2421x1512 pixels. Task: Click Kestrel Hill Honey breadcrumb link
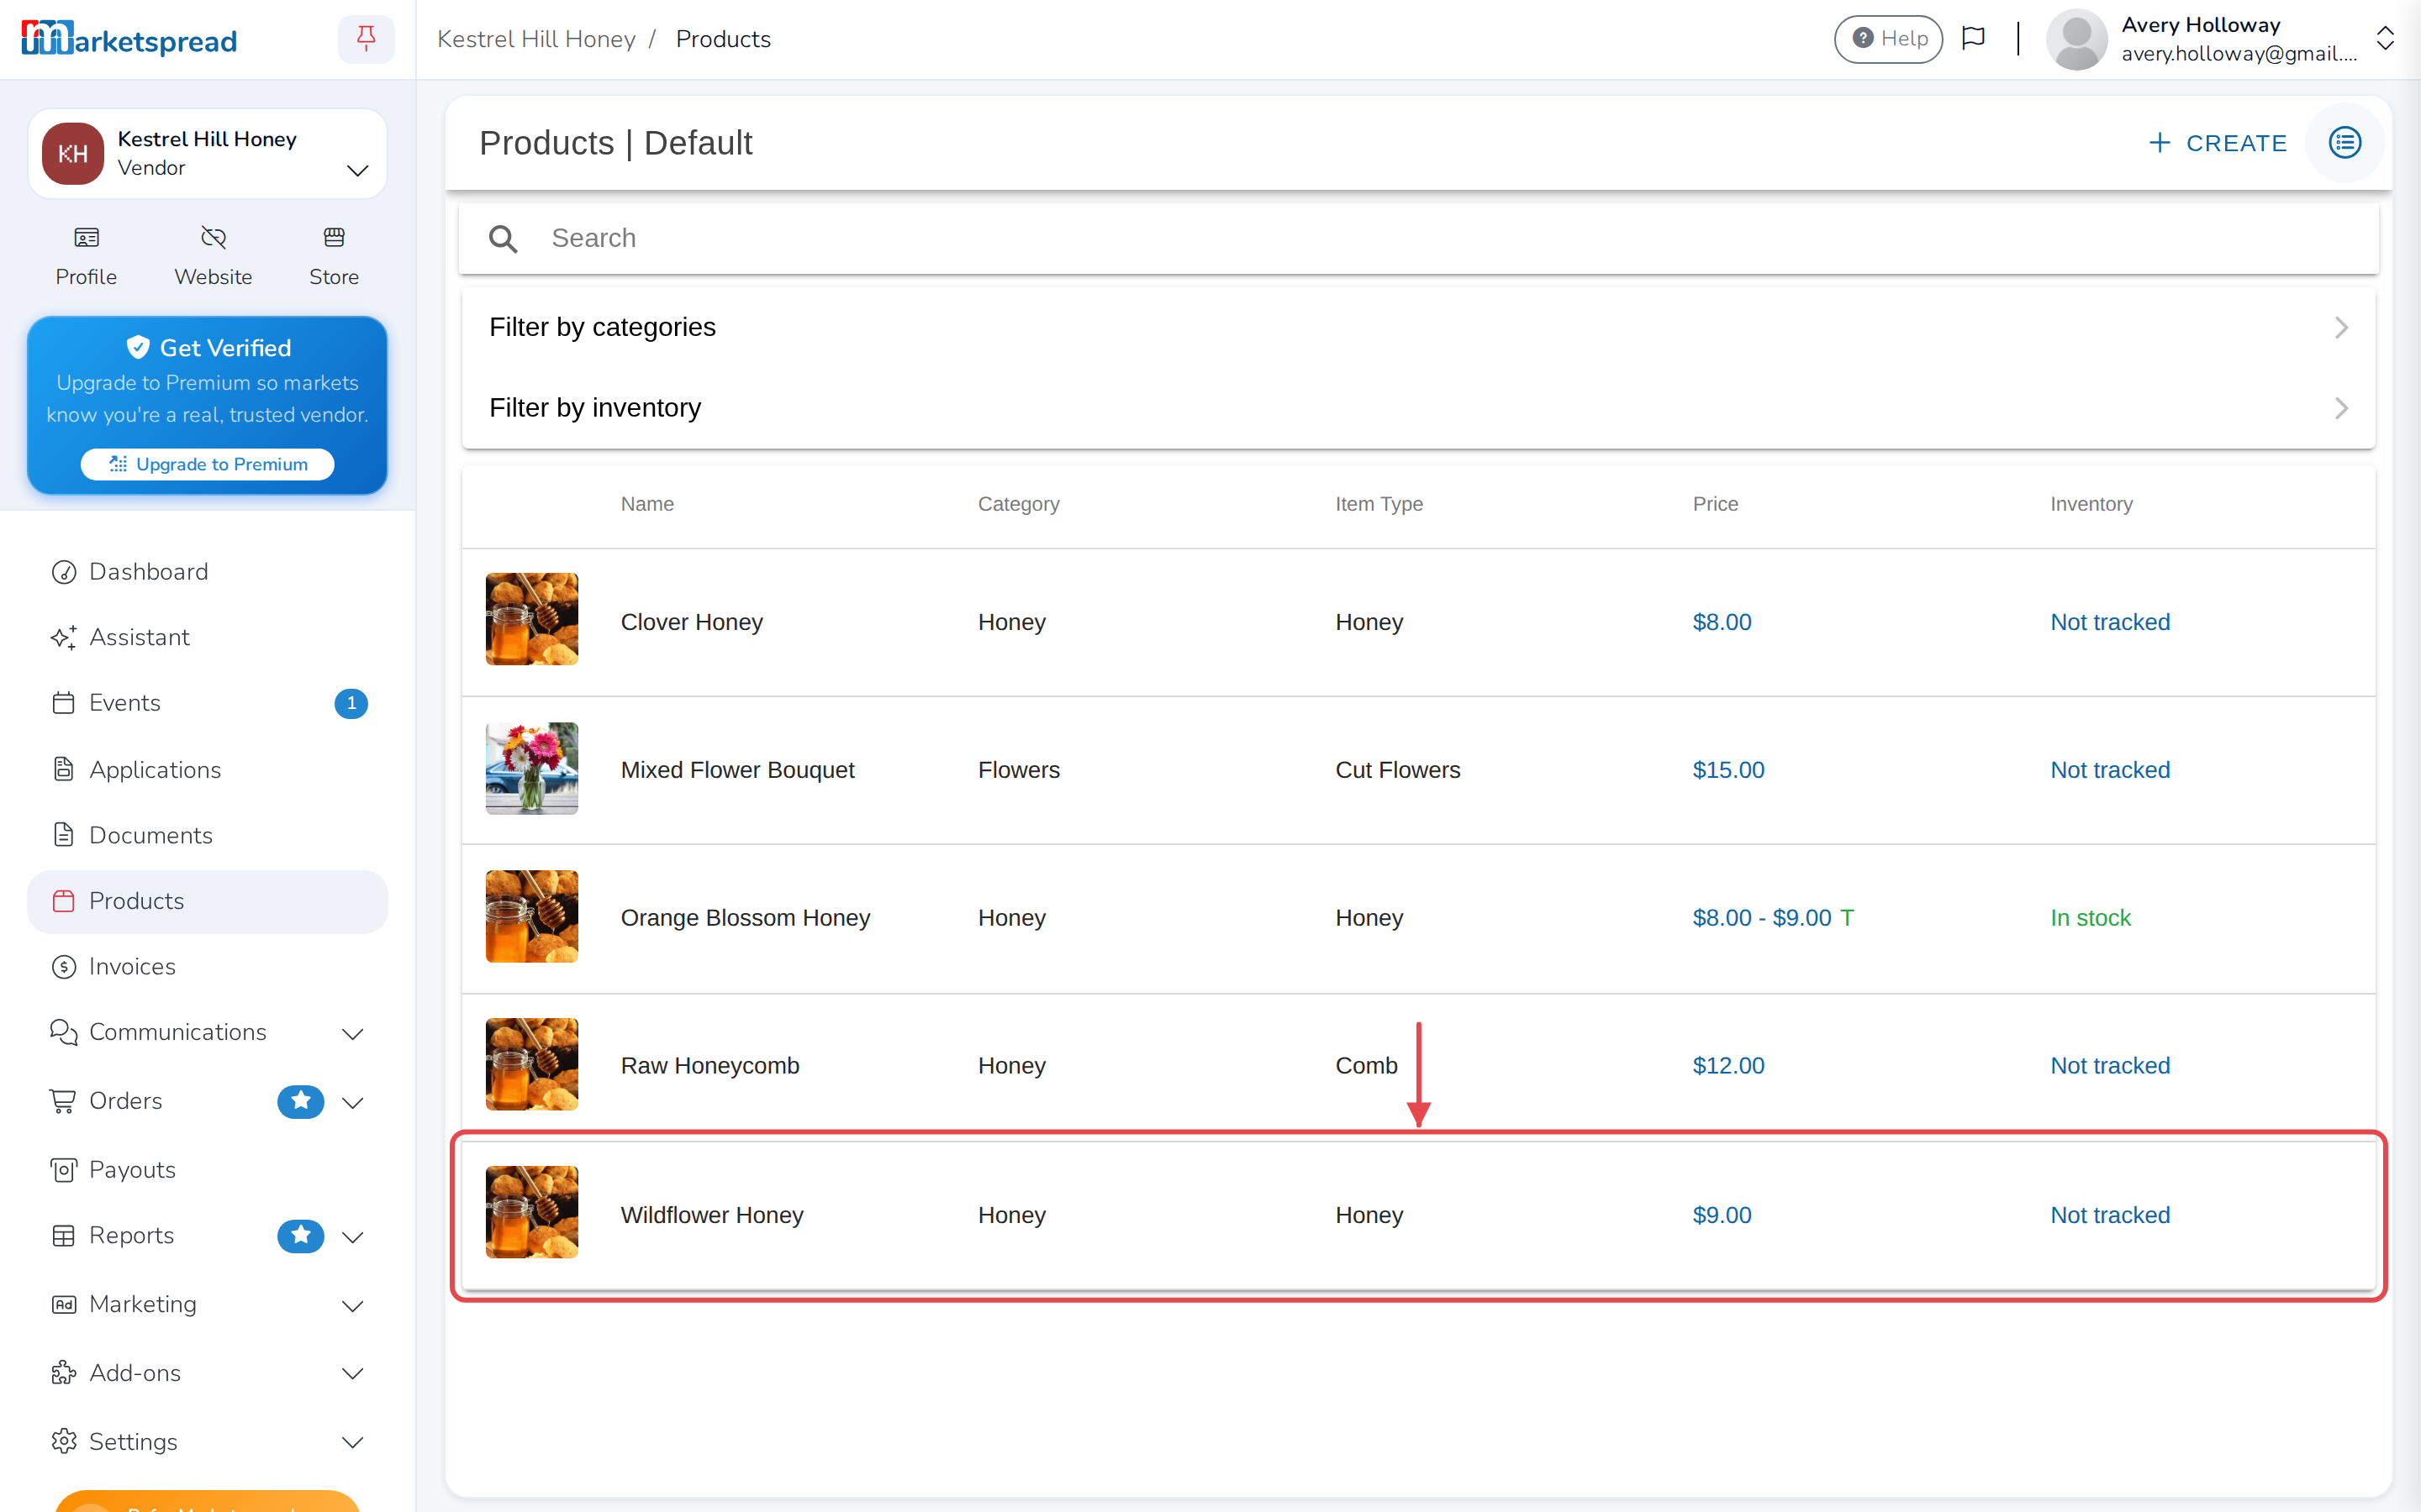[536, 39]
